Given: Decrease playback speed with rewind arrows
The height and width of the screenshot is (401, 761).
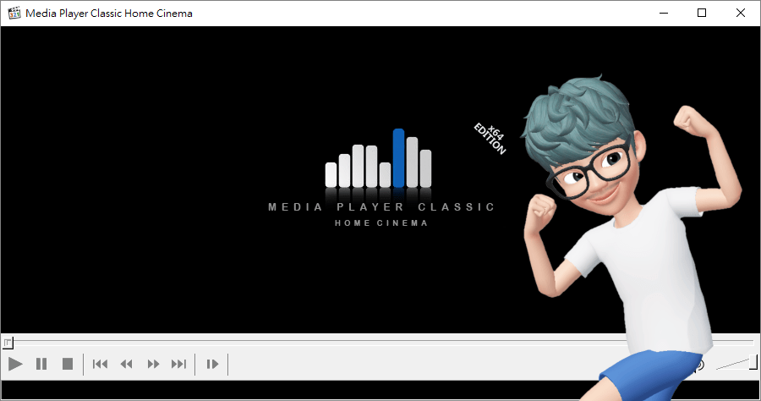Looking at the screenshot, I should (x=127, y=364).
